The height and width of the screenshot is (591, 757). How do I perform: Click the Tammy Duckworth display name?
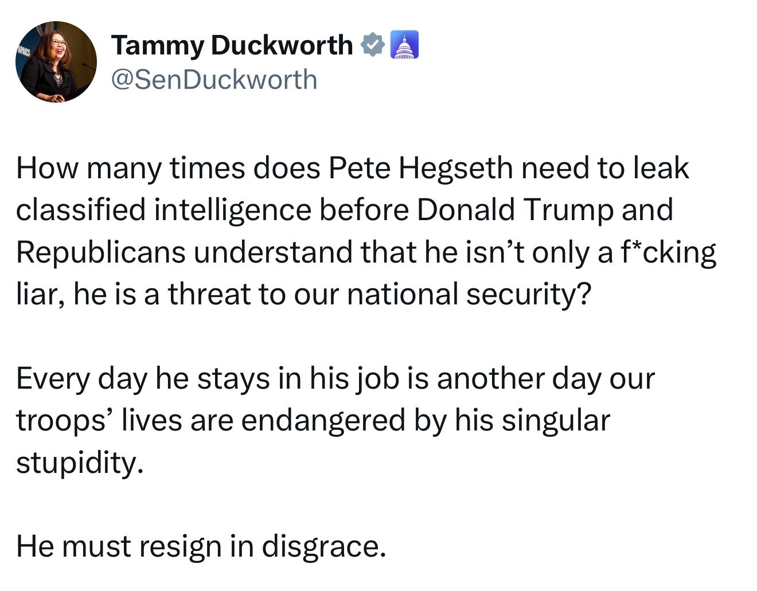[232, 45]
